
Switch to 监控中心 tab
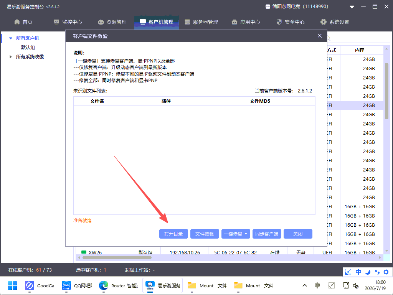pos(68,22)
